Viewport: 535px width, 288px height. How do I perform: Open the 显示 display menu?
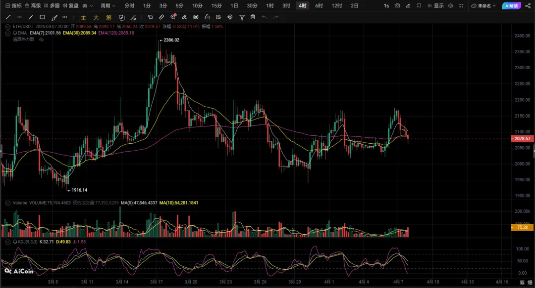[x=436, y=6]
